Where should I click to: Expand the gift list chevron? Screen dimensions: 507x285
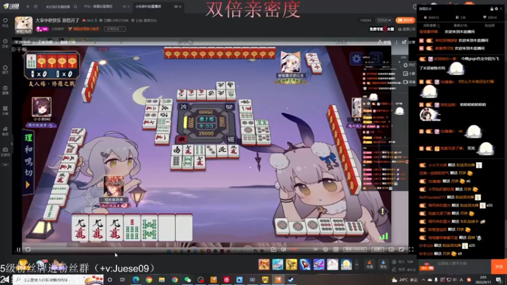click(357, 265)
